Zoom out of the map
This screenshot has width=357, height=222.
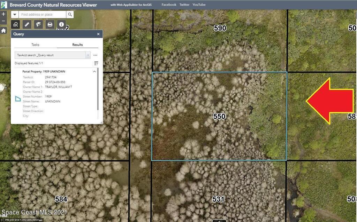[3, 21]
